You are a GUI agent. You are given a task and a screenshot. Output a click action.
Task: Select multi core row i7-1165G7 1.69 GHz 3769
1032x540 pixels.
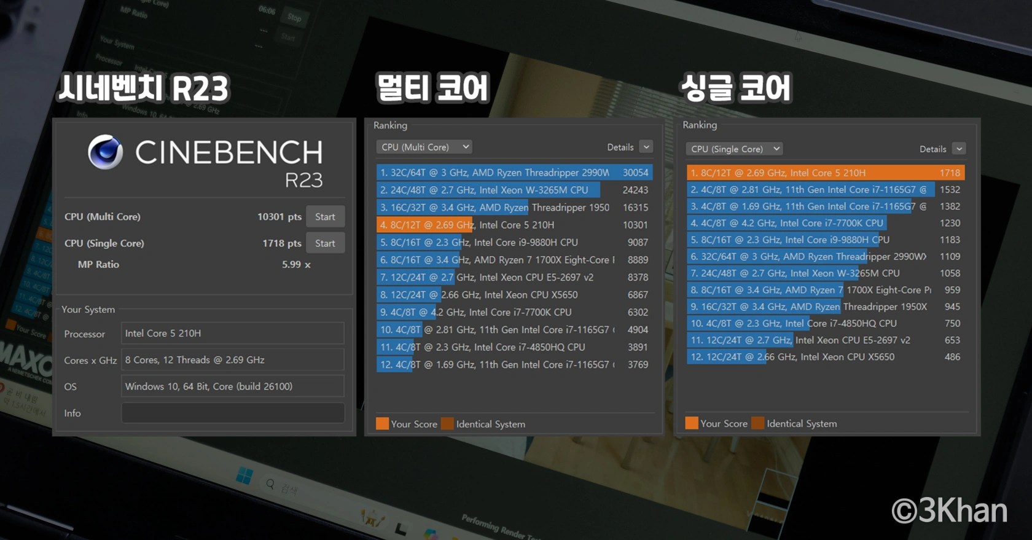tap(514, 364)
